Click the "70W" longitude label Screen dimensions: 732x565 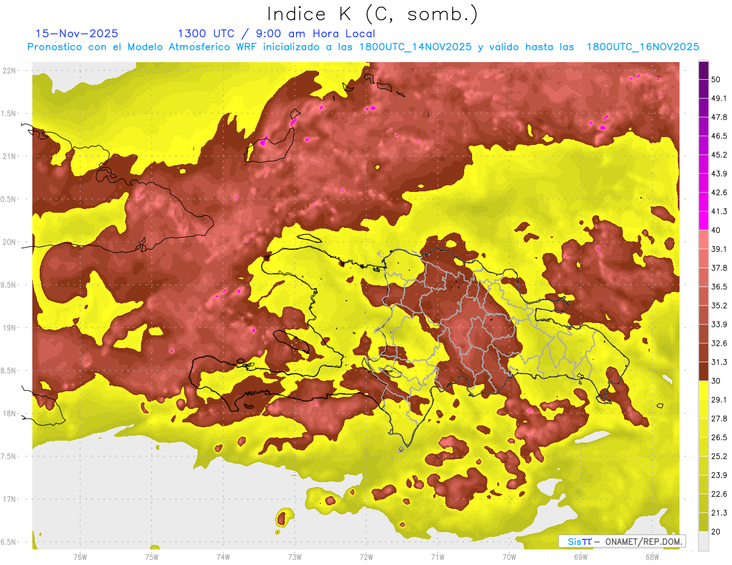[x=509, y=557]
